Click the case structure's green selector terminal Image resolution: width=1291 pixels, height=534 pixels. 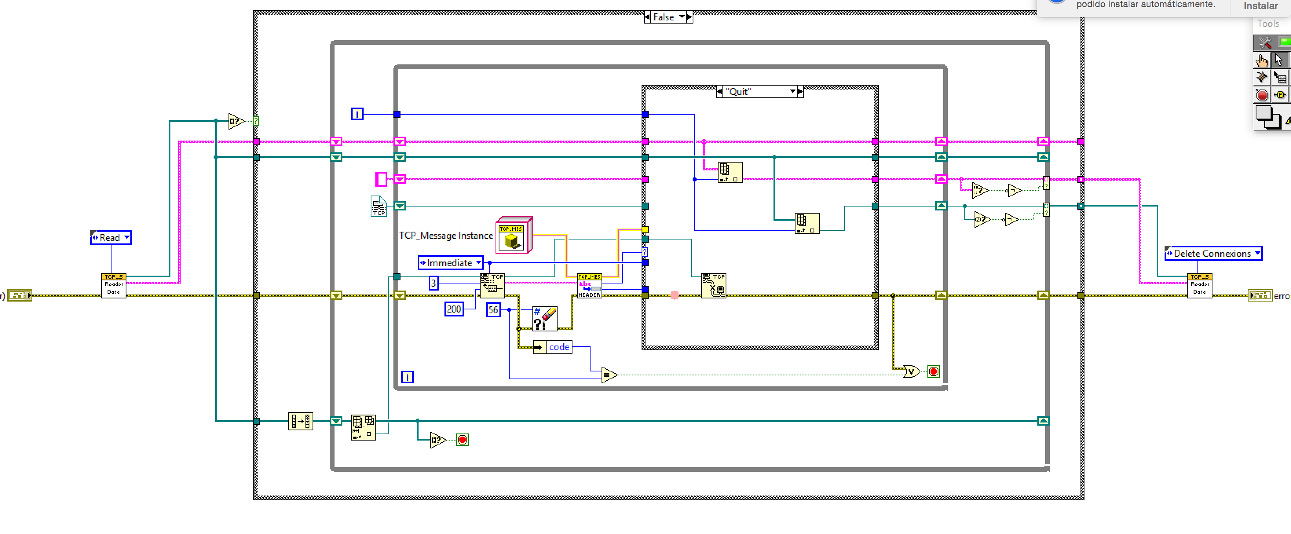[256, 121]
